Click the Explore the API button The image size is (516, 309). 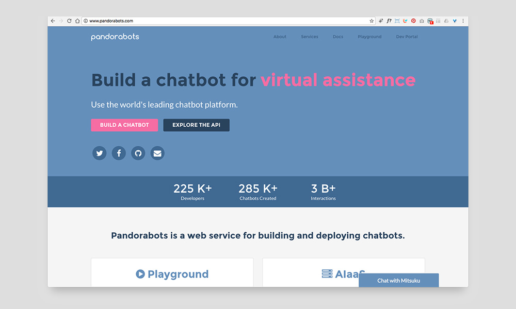point(197,125)
